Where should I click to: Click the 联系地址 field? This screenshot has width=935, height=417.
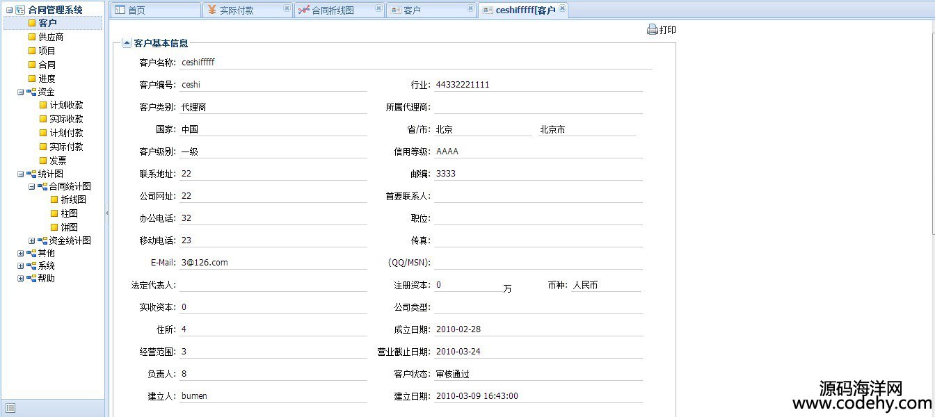pos(273,174)
